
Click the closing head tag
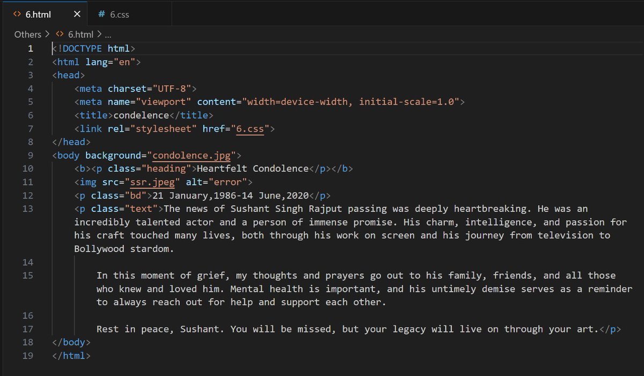coord(71,142)
